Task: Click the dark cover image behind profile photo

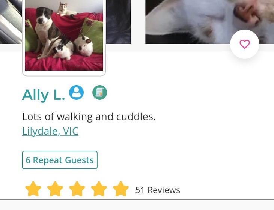Action: tap(118, 22)
